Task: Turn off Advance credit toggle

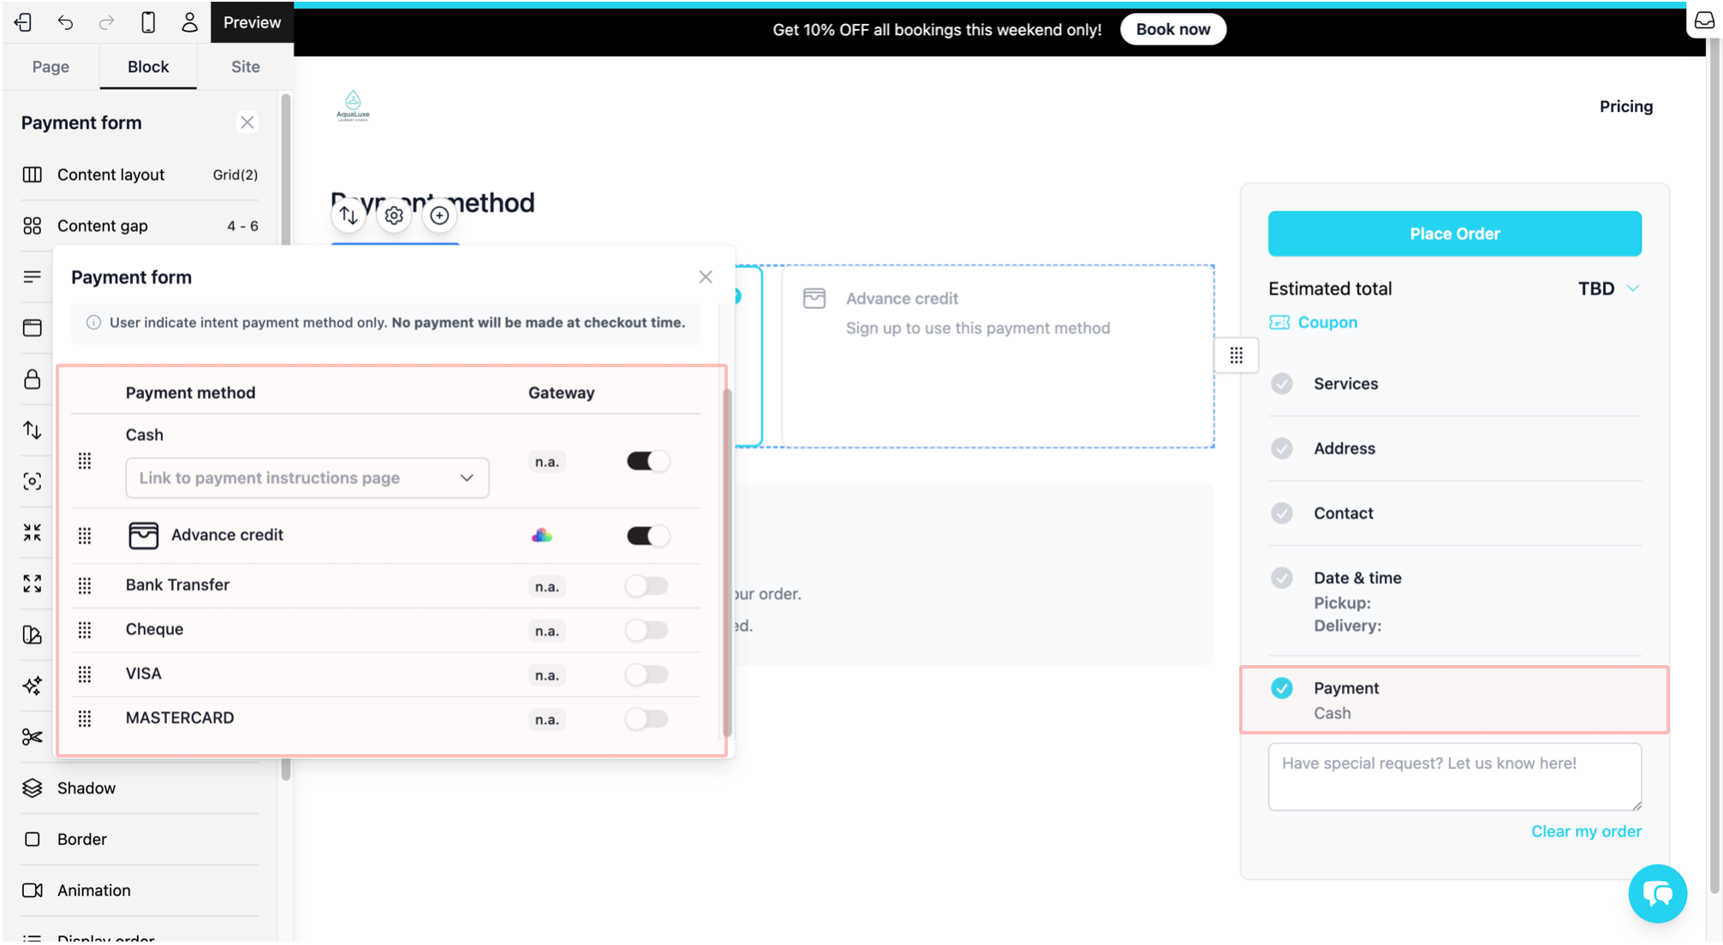Action: [647, 536]
